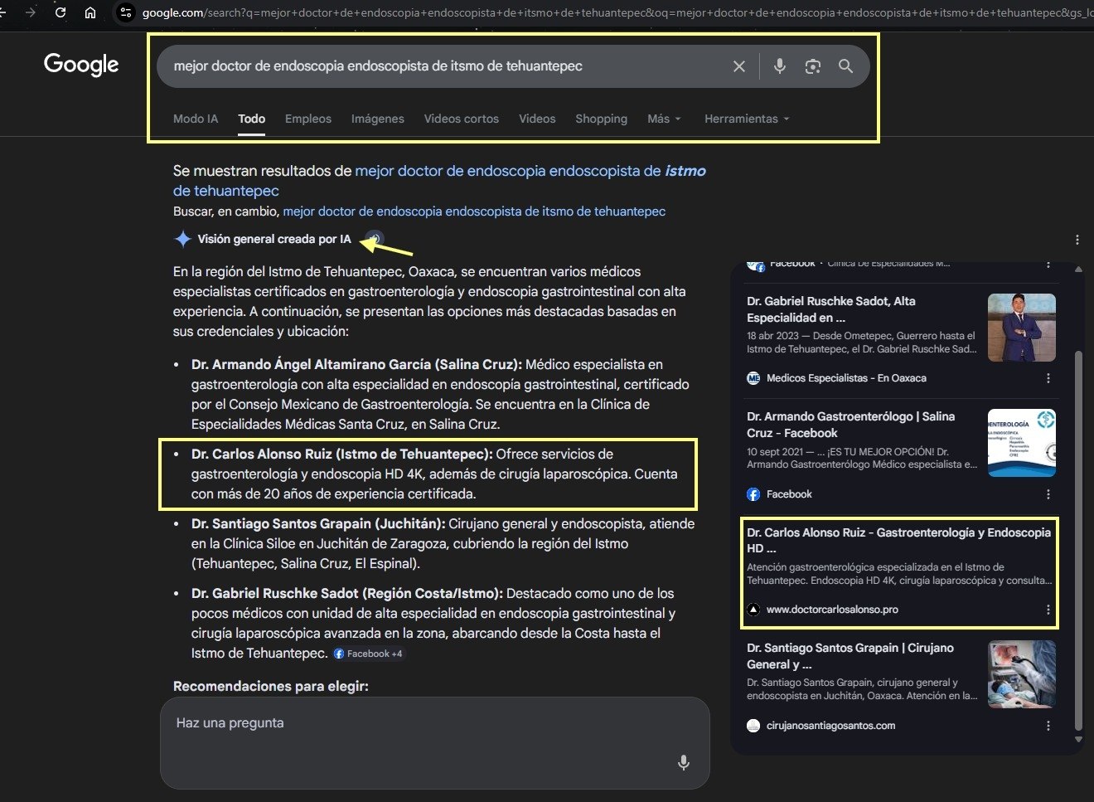The image size is (1094, 802).
Task: Follow the corrected 'istmo de tehuantepec' query link
Action: pos(440,181)
